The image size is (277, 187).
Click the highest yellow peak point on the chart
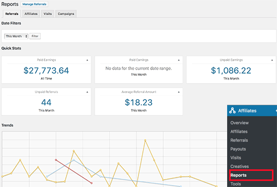[x=145, y=140]
